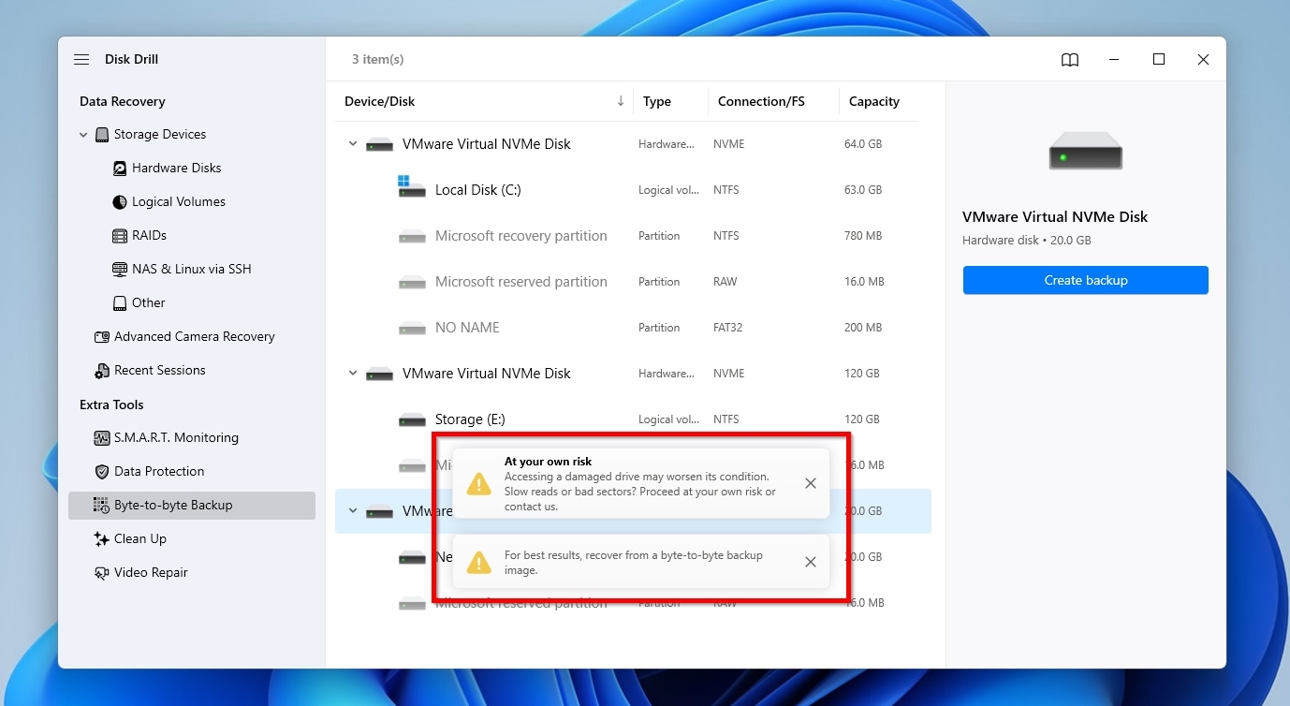The image size is (1290, 706).
Task: Click the 63.0 GB capacity cell
Action: [863, 190]
